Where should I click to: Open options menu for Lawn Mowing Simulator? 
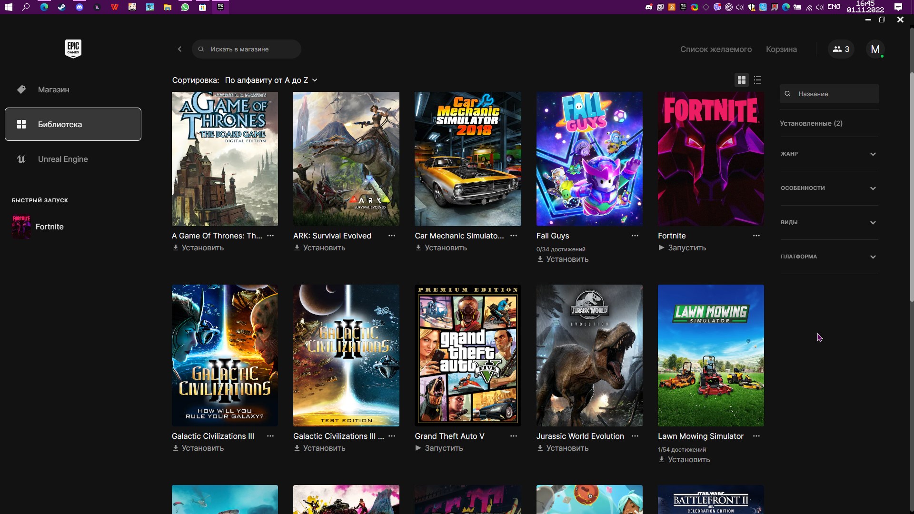point(756,436)
